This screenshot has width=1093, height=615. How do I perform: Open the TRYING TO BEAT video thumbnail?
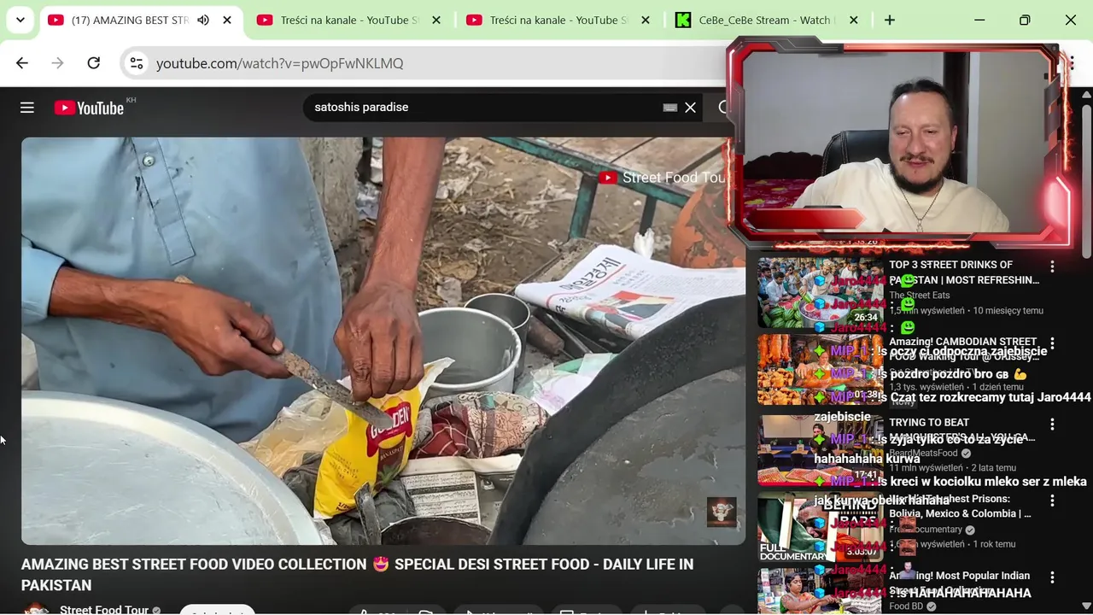point(821,450)
